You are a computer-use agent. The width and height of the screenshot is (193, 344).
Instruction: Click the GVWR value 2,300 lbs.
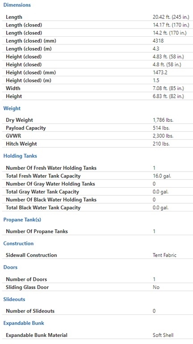coord(163,136)
